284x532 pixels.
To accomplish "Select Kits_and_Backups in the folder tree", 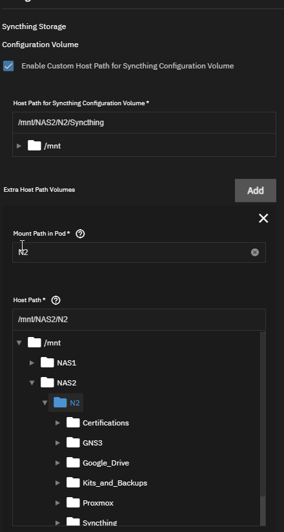I will click(x=115, y=483).
